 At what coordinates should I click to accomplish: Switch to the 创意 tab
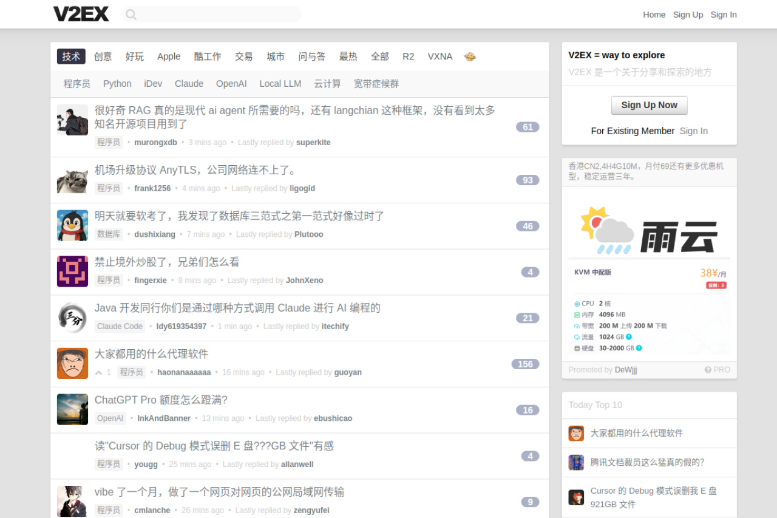click(x=103, y=56)
